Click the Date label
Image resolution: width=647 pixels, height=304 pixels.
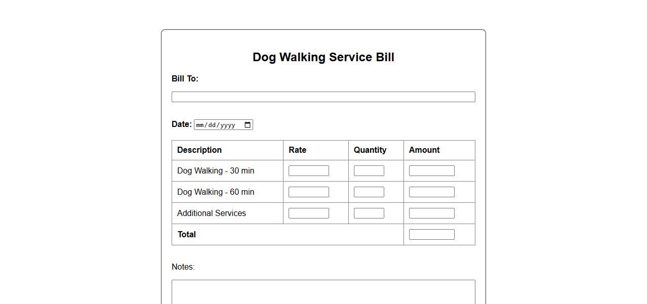coord(181,124)
